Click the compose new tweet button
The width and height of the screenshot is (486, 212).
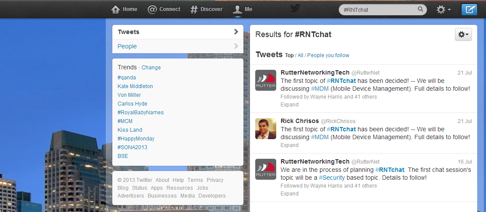coord(469,9)
